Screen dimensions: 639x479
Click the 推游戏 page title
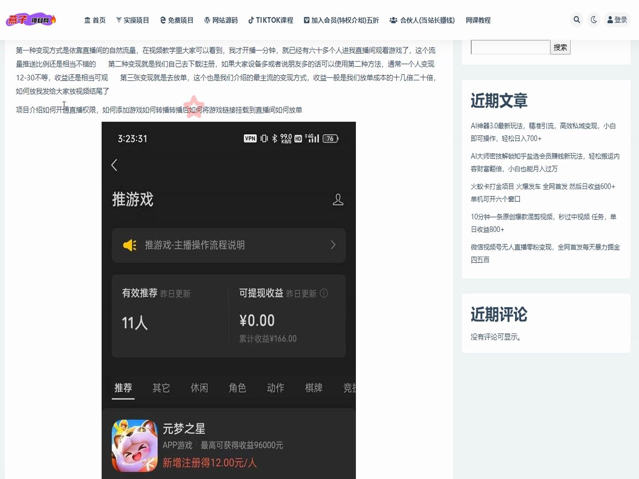[x=133, y=200]
